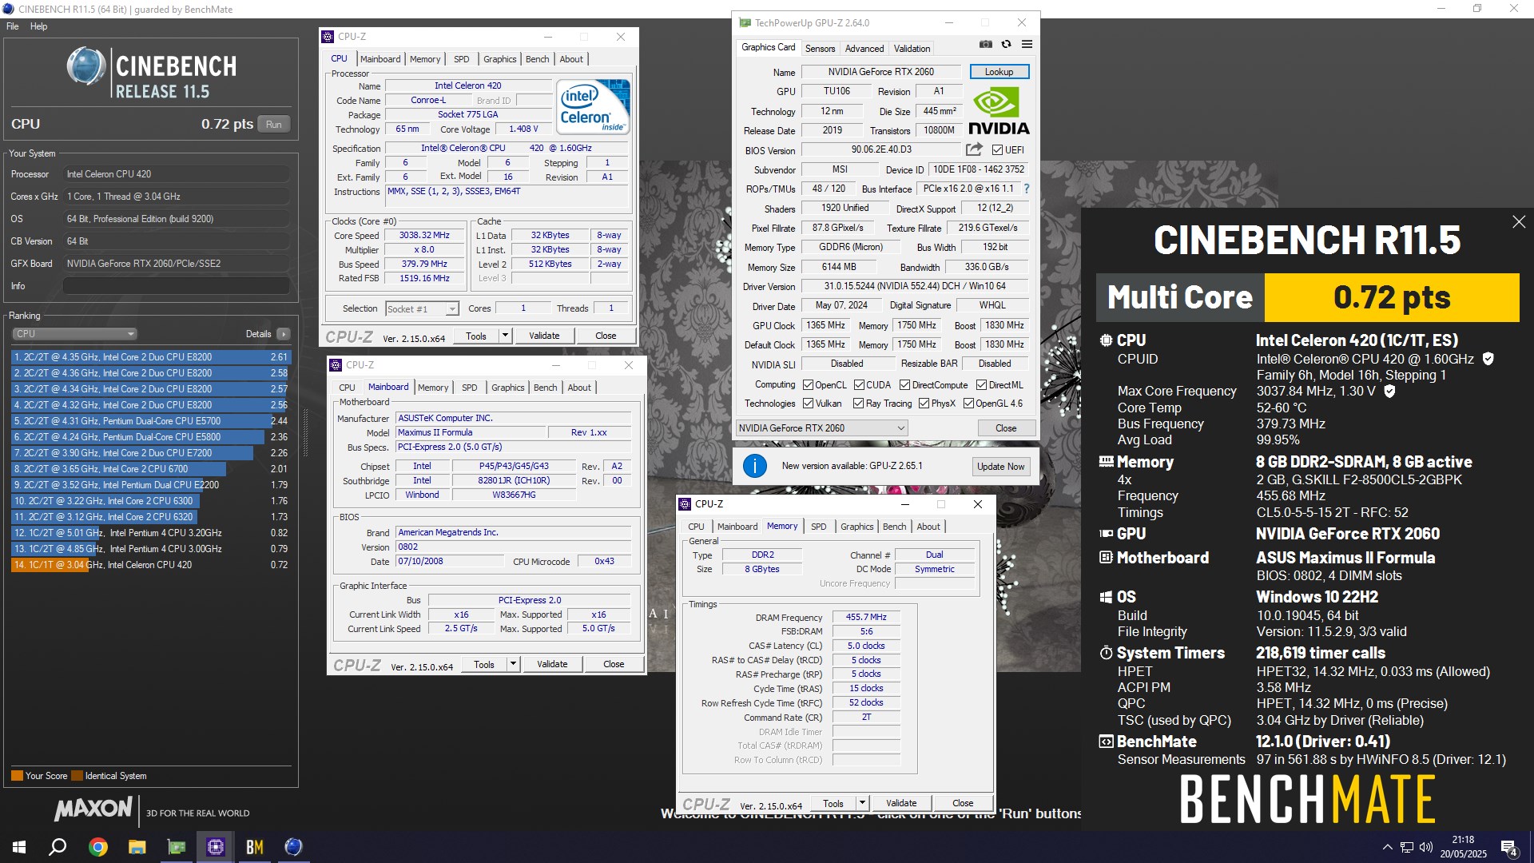Click the volume icon in system tray
Viewport: 1534px width, 863px height.
pos(1426,847)
